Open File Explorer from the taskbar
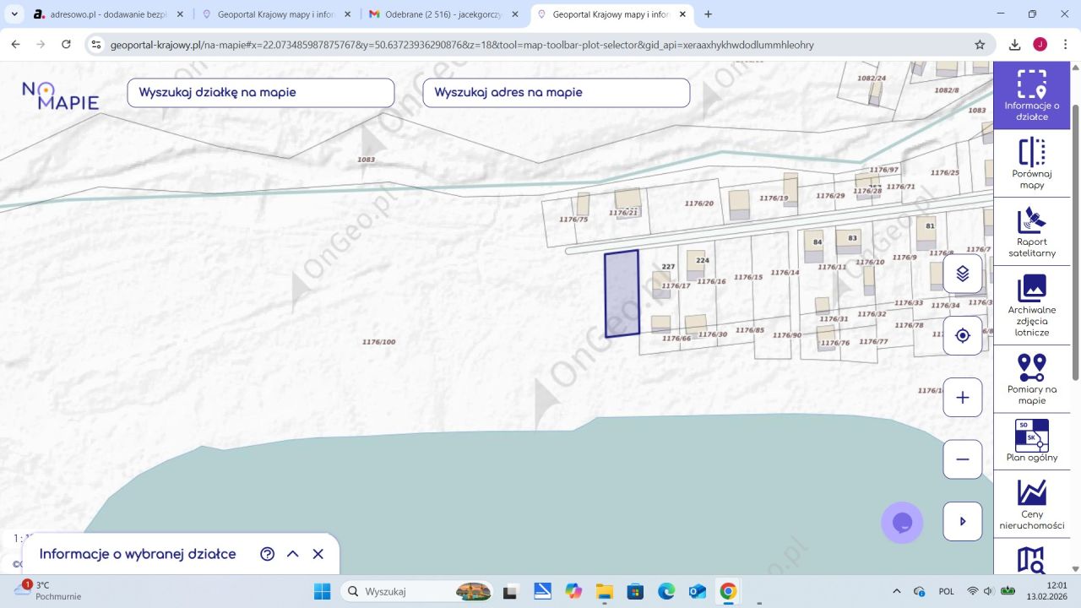Viewport: 1081px width, 608px height. [604, 591]
